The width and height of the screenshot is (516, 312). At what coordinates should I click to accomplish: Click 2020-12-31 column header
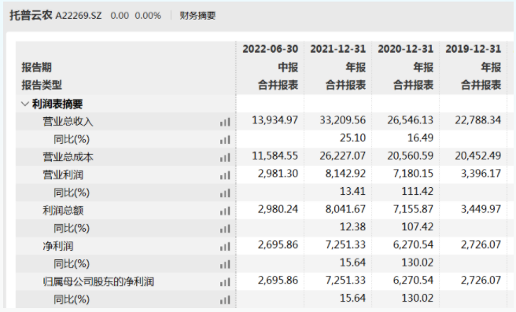[x=405, y=49]
